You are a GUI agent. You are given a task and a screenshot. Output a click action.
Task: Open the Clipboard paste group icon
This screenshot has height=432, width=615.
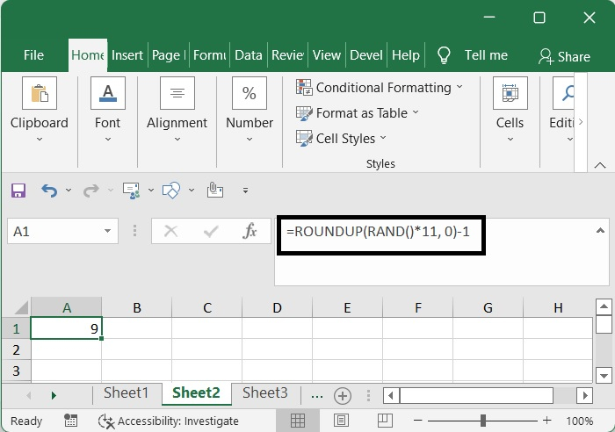click(40, 93)
